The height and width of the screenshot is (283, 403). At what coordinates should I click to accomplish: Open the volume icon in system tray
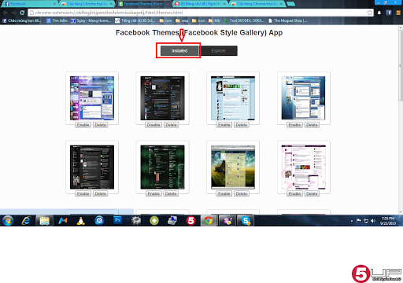coord(373,221)
